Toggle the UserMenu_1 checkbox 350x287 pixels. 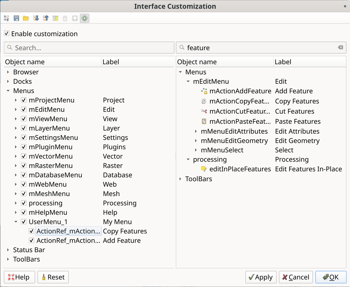pyautogui.click(x=24, y=222)
